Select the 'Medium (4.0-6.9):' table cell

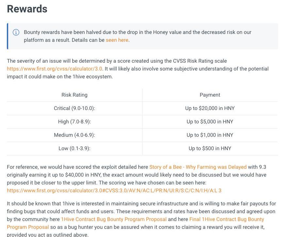click(x=75, y=135)
